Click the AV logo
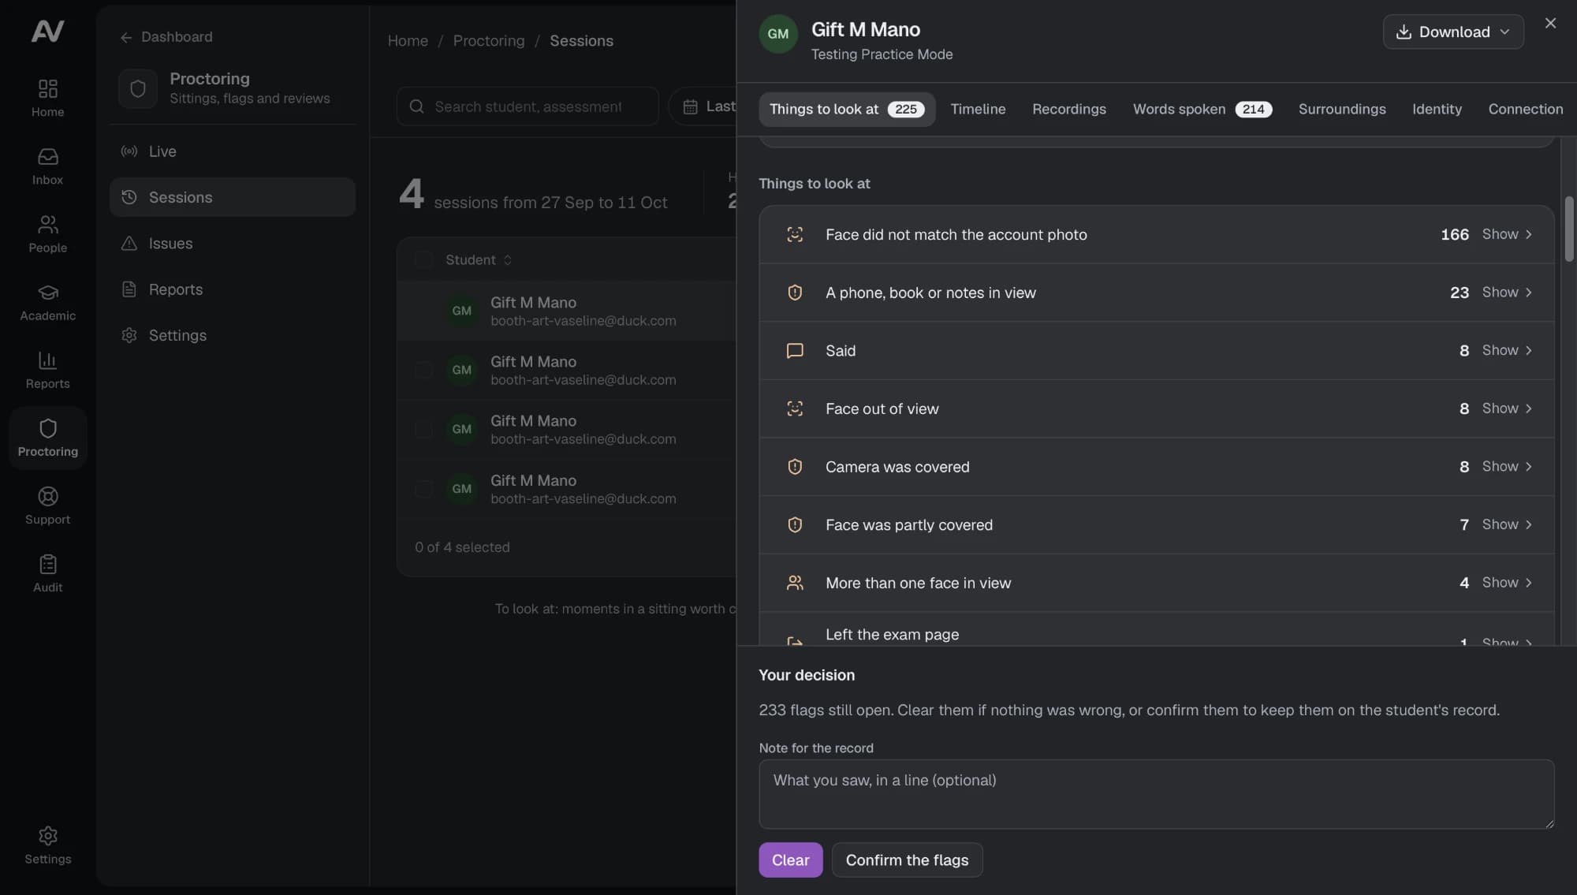This screenshot has width=1577, height=895. (x=47, y=31)
